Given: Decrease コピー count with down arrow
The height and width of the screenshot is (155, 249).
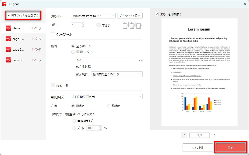Looking at the screenshot, I should point(83,27).
